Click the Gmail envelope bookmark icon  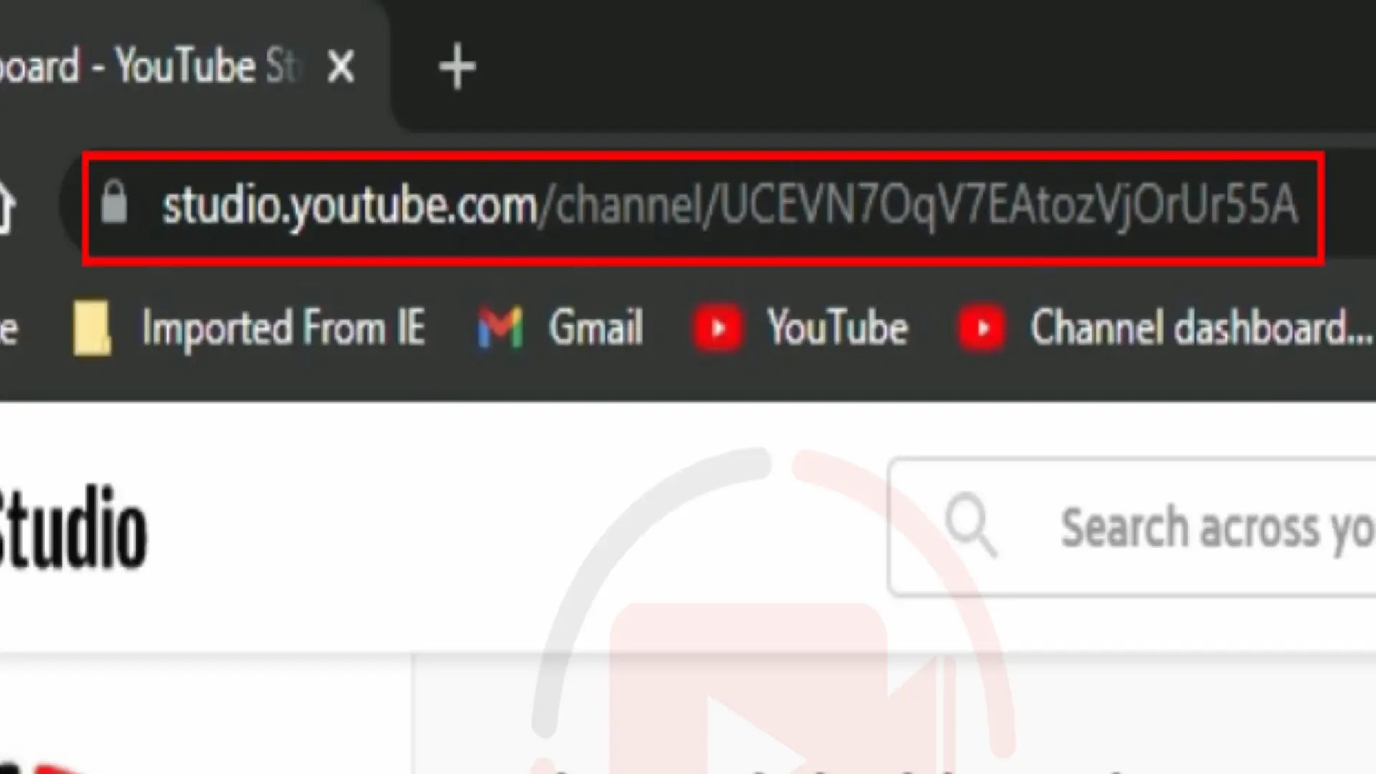click(500, 328)
